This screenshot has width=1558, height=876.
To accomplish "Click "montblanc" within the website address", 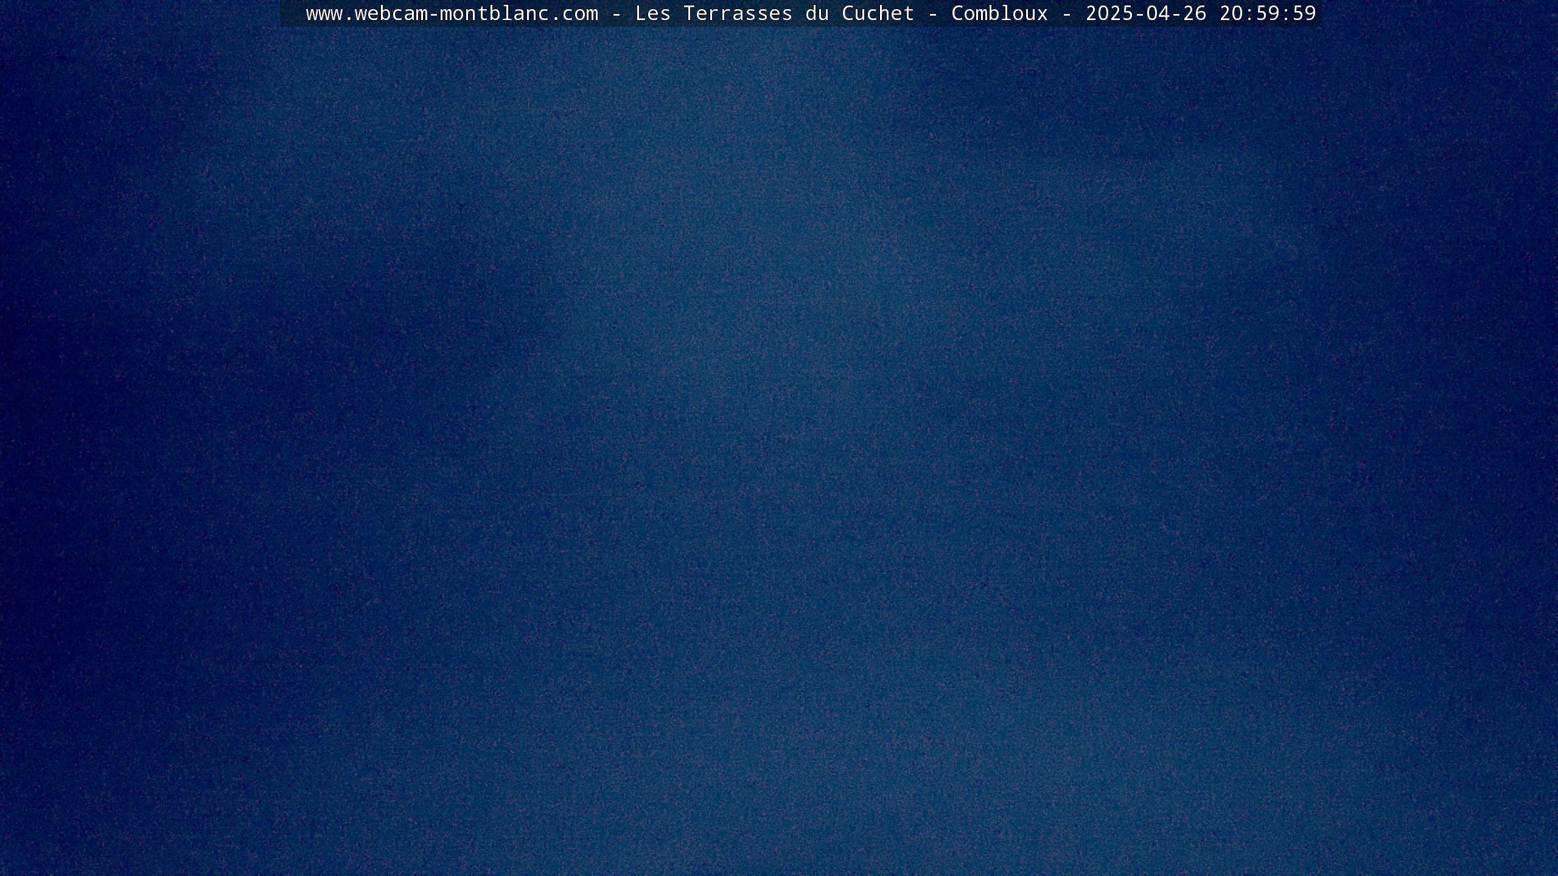I will (494, 13).
